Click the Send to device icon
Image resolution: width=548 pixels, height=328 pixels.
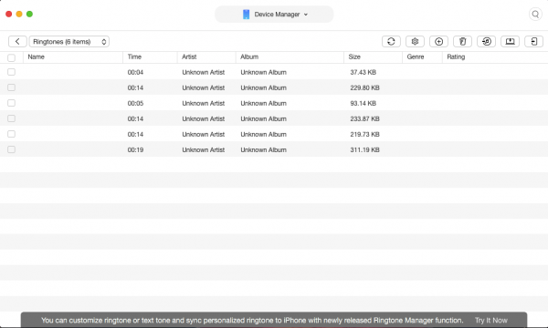[x=533, y=42]
